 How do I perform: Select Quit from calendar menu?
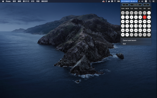(x=136, y=44)
